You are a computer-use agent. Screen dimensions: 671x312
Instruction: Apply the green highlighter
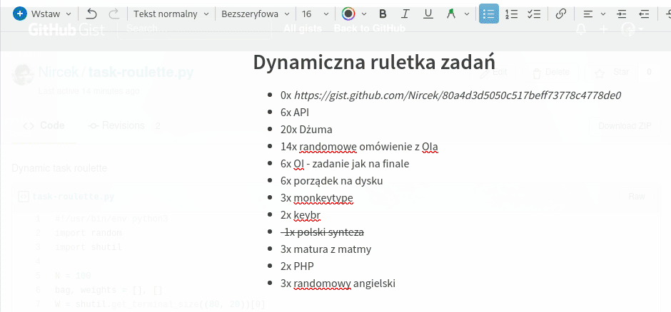pyautogui.click(x=450, y=14)
